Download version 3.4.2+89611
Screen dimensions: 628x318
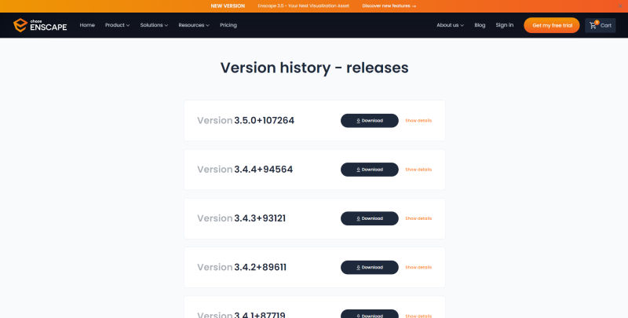pos(369,267)
